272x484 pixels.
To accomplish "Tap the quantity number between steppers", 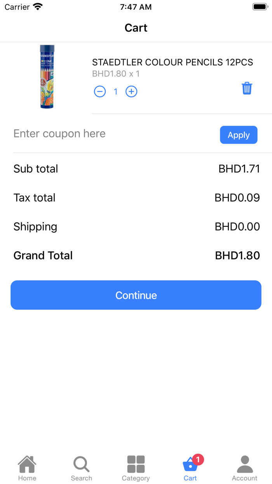I will [115, 91].
